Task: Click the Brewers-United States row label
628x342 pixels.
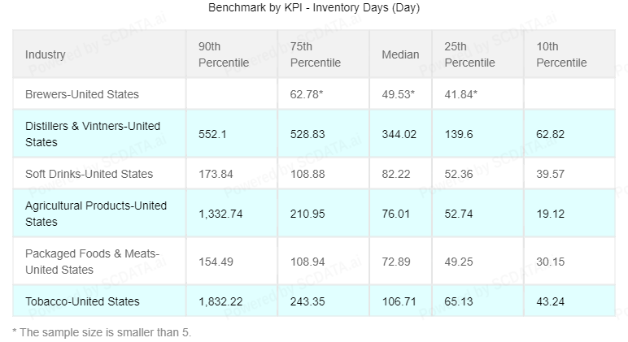Action: point(82,94)
